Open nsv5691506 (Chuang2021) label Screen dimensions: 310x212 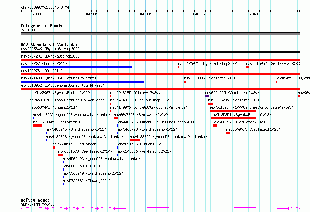[x=141, y=144]
